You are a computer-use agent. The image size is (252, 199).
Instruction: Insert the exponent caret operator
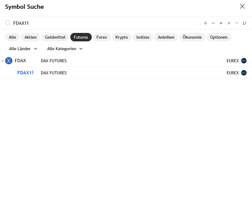[237, 23]
